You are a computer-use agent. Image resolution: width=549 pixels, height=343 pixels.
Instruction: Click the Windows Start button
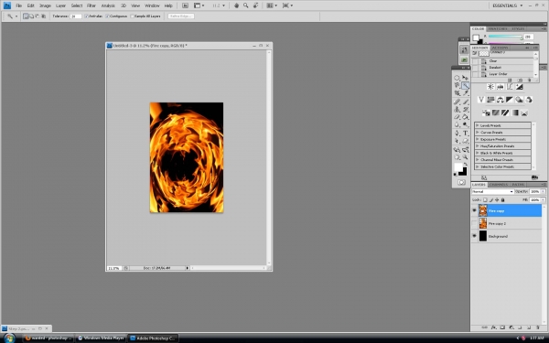tap(9, 338)
